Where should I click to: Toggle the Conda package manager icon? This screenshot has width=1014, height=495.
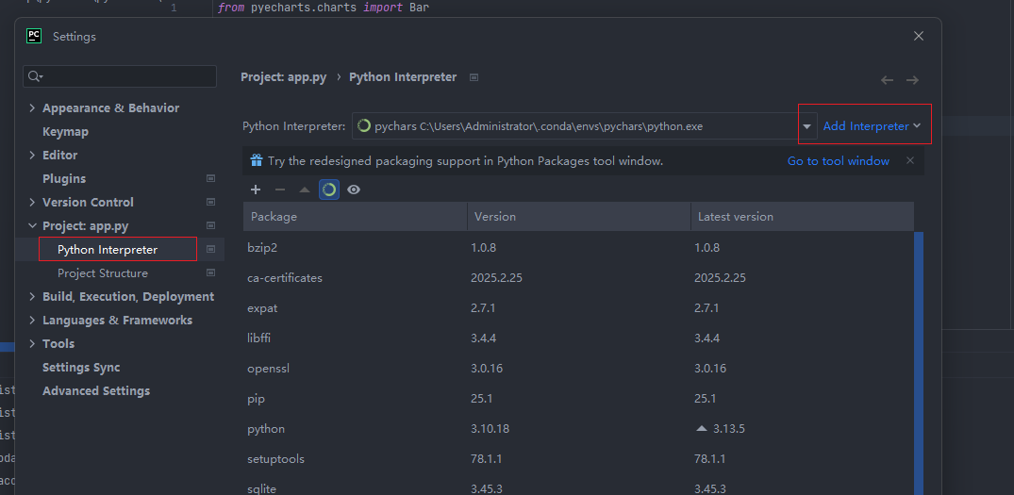coord(329,190)
